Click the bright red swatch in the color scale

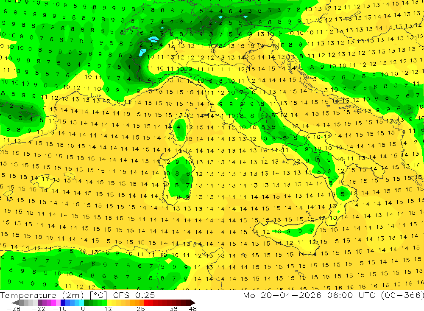(146, 303)
